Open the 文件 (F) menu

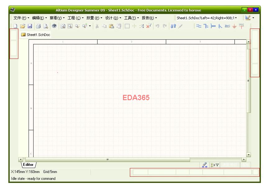[21, 18]
